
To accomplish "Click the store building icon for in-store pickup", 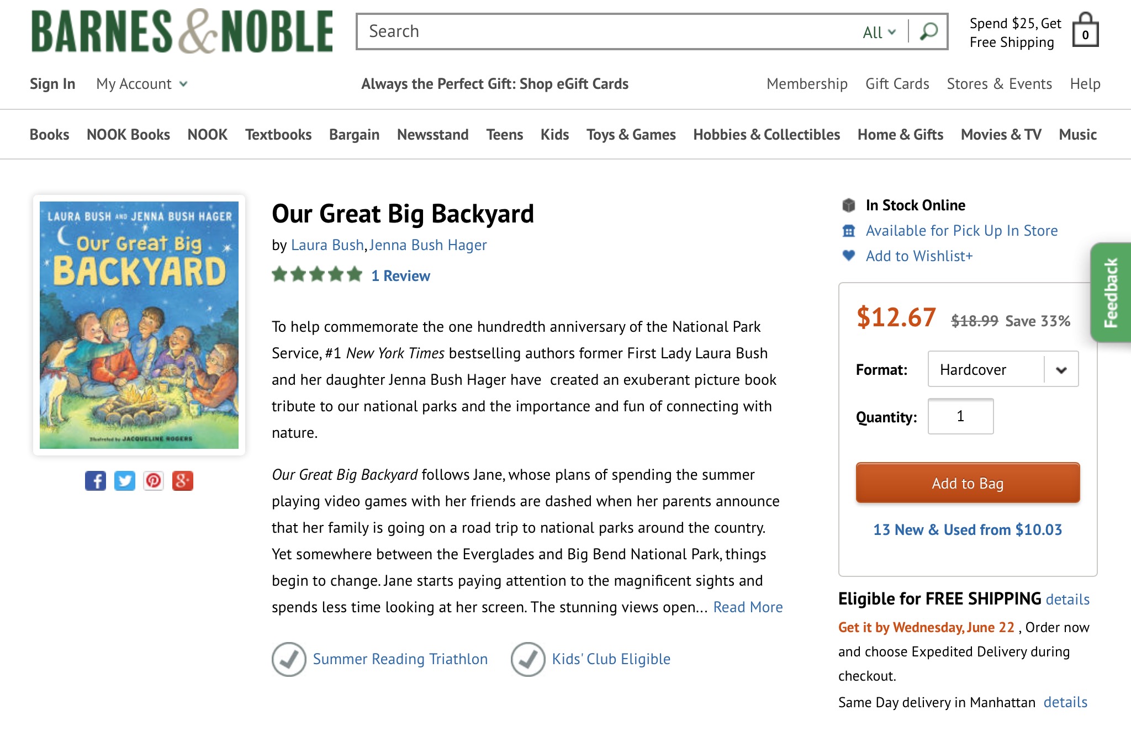I will click(849, 230).
